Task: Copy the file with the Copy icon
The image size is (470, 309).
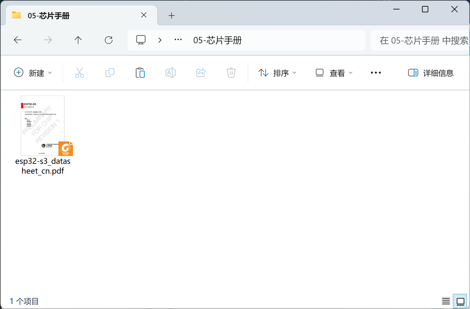Action: tap(110, 73)
